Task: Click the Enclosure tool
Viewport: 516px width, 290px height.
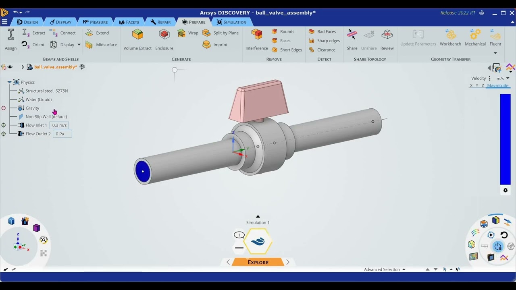Action: pos(164,39)
